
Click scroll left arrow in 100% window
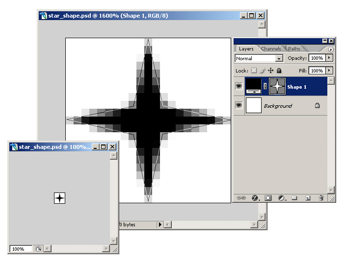click(x=47, y=249)
